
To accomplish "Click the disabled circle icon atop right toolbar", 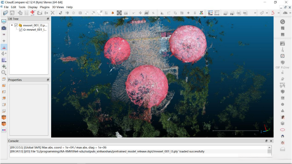I will coord(283,22).
